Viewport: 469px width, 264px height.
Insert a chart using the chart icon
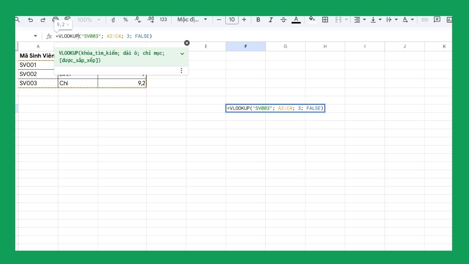450,19
